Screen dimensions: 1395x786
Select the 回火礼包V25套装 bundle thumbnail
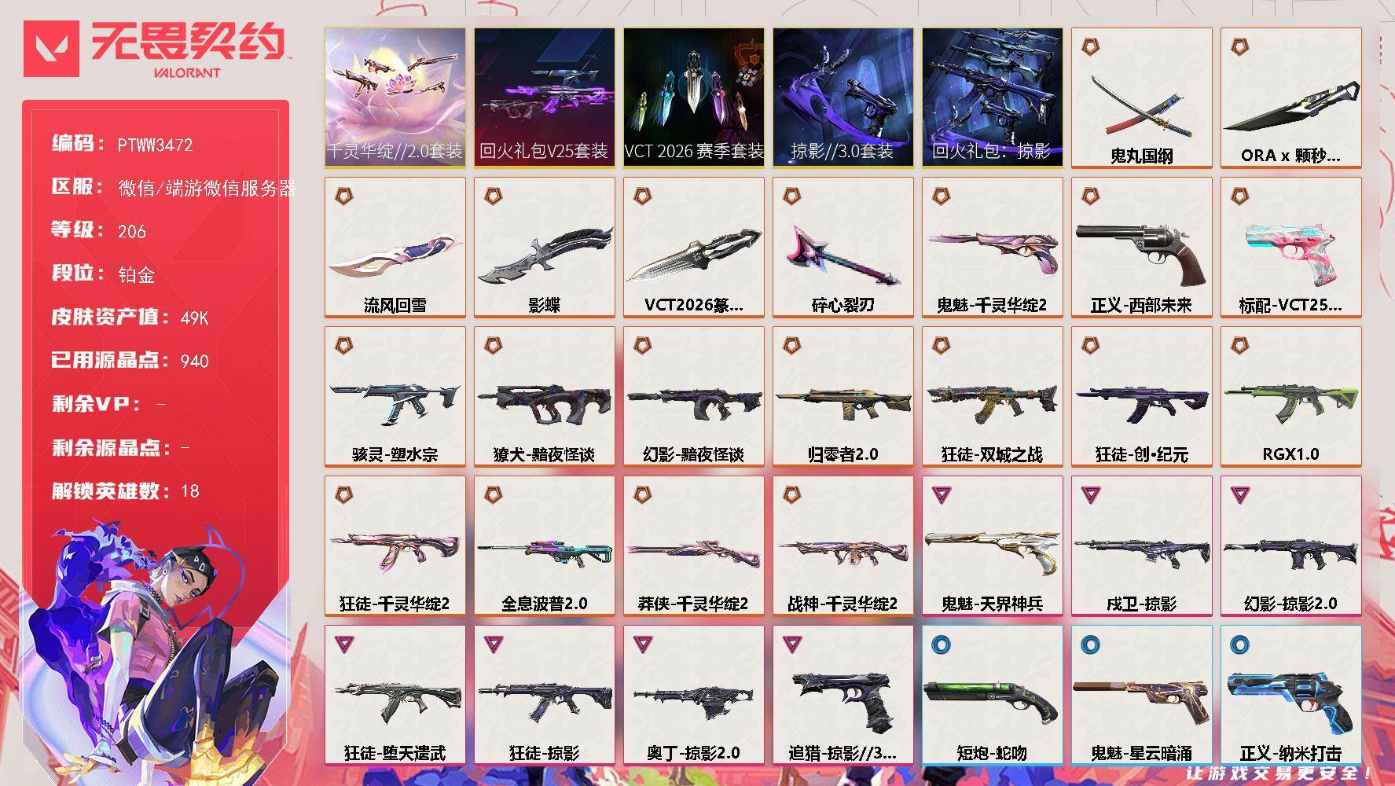click(544, 97)
